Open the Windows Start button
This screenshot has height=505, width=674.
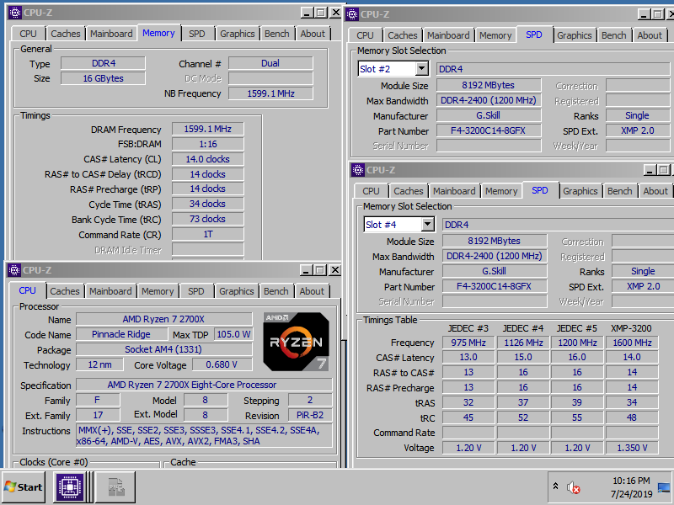[24, 487]
